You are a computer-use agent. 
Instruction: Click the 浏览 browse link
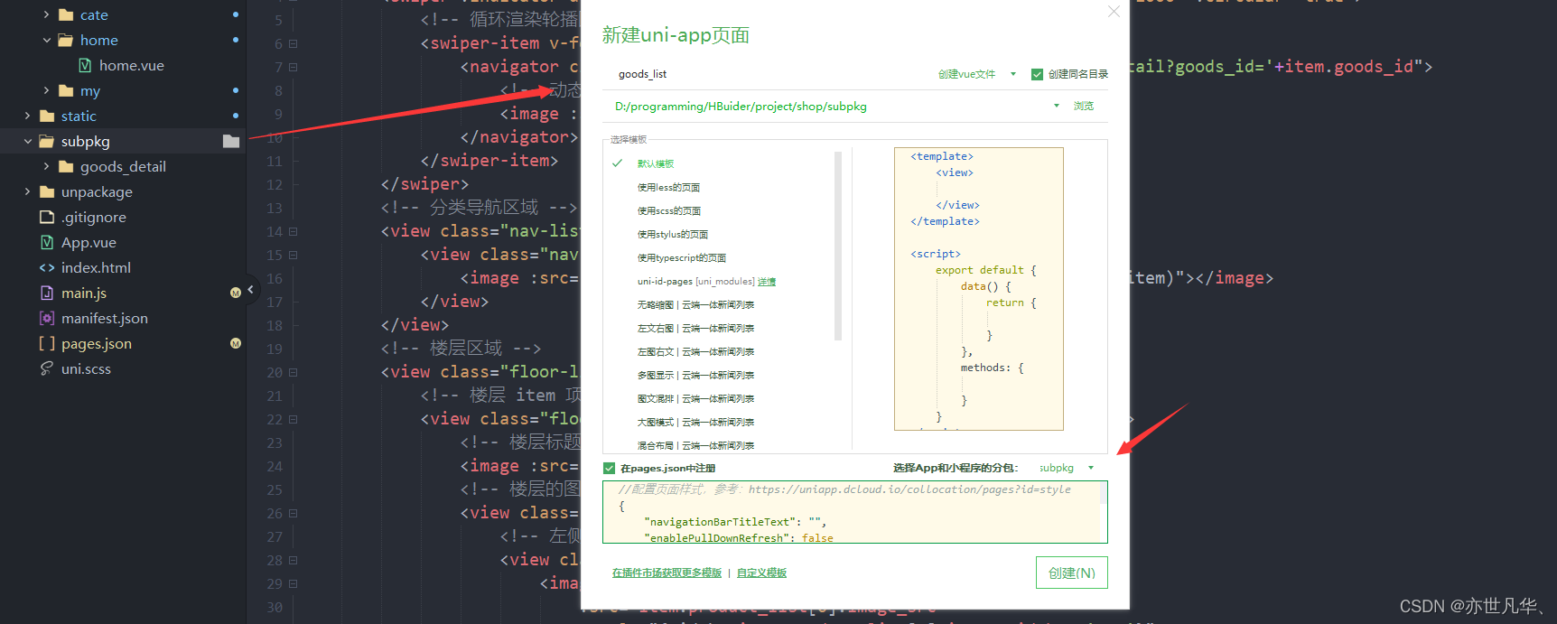coord(1084,106)
